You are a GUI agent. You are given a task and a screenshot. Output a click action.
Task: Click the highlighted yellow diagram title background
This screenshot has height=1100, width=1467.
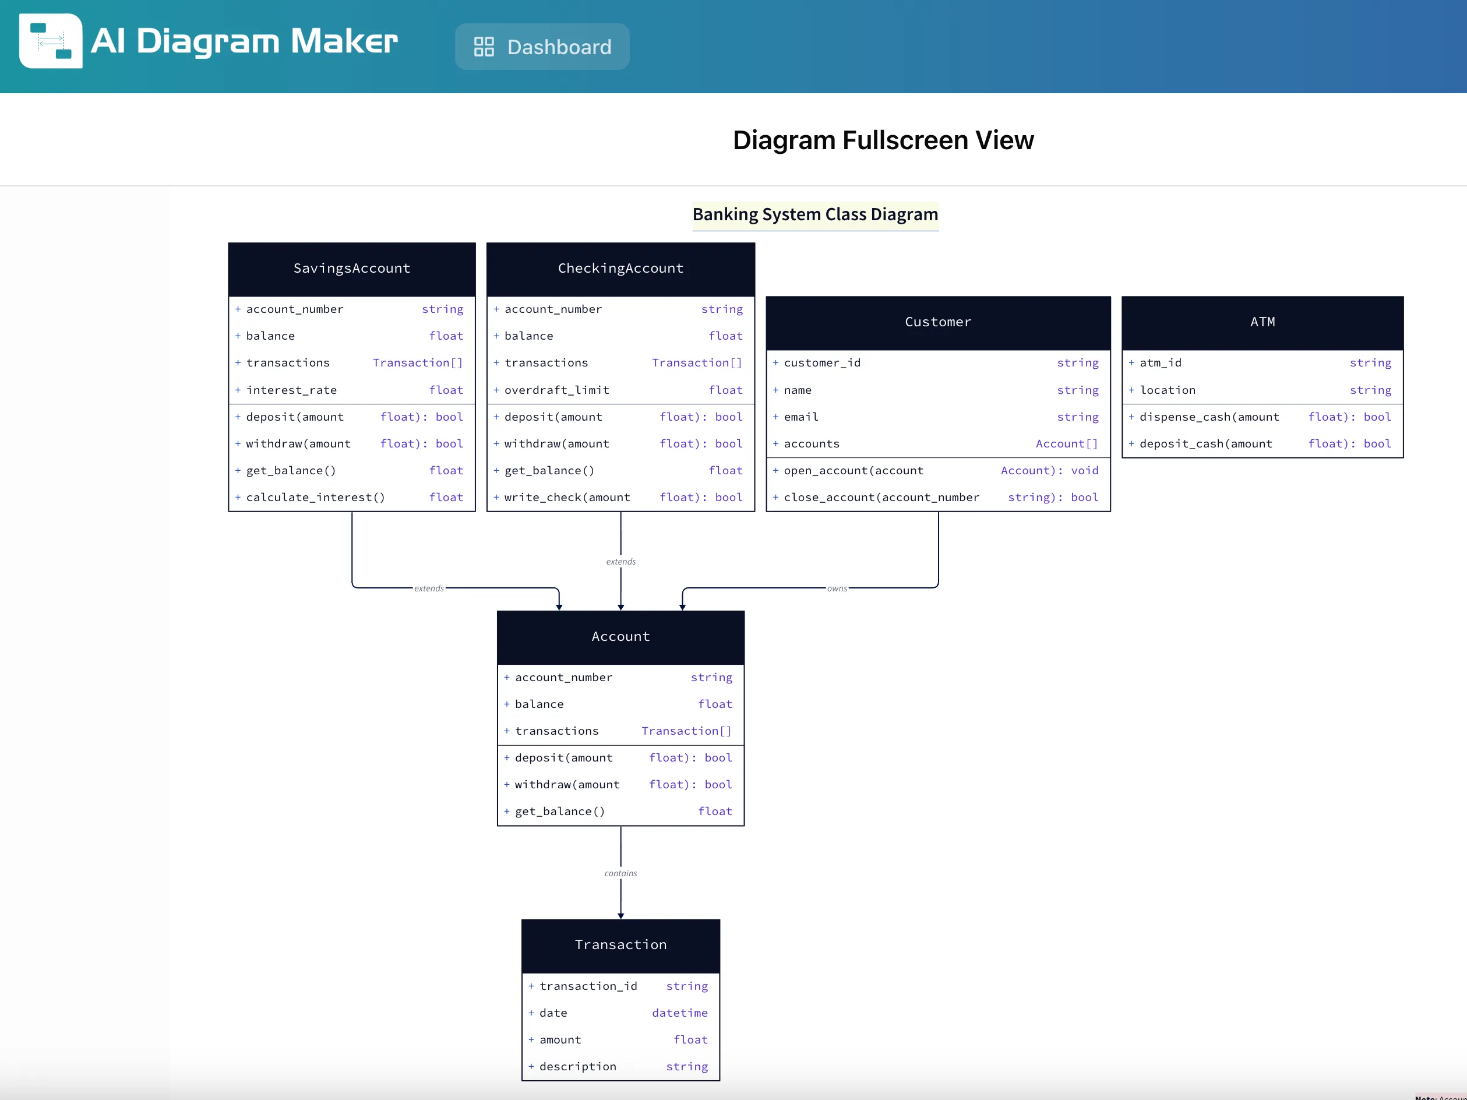click(815, 214)
